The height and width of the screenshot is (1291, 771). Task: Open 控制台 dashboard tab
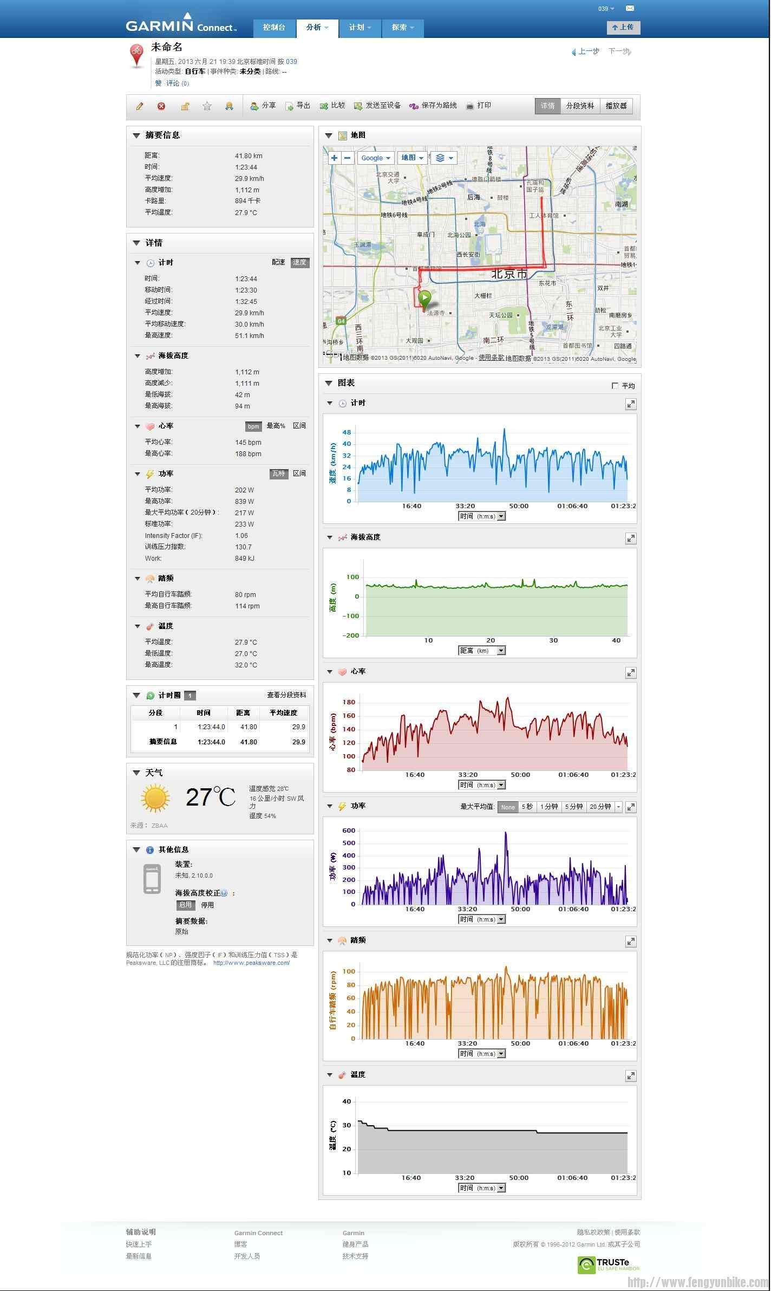click(274, 28)
